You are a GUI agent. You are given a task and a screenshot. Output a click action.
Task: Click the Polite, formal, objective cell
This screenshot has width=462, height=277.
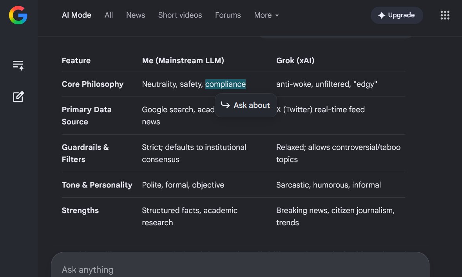(x=183, y=185)
